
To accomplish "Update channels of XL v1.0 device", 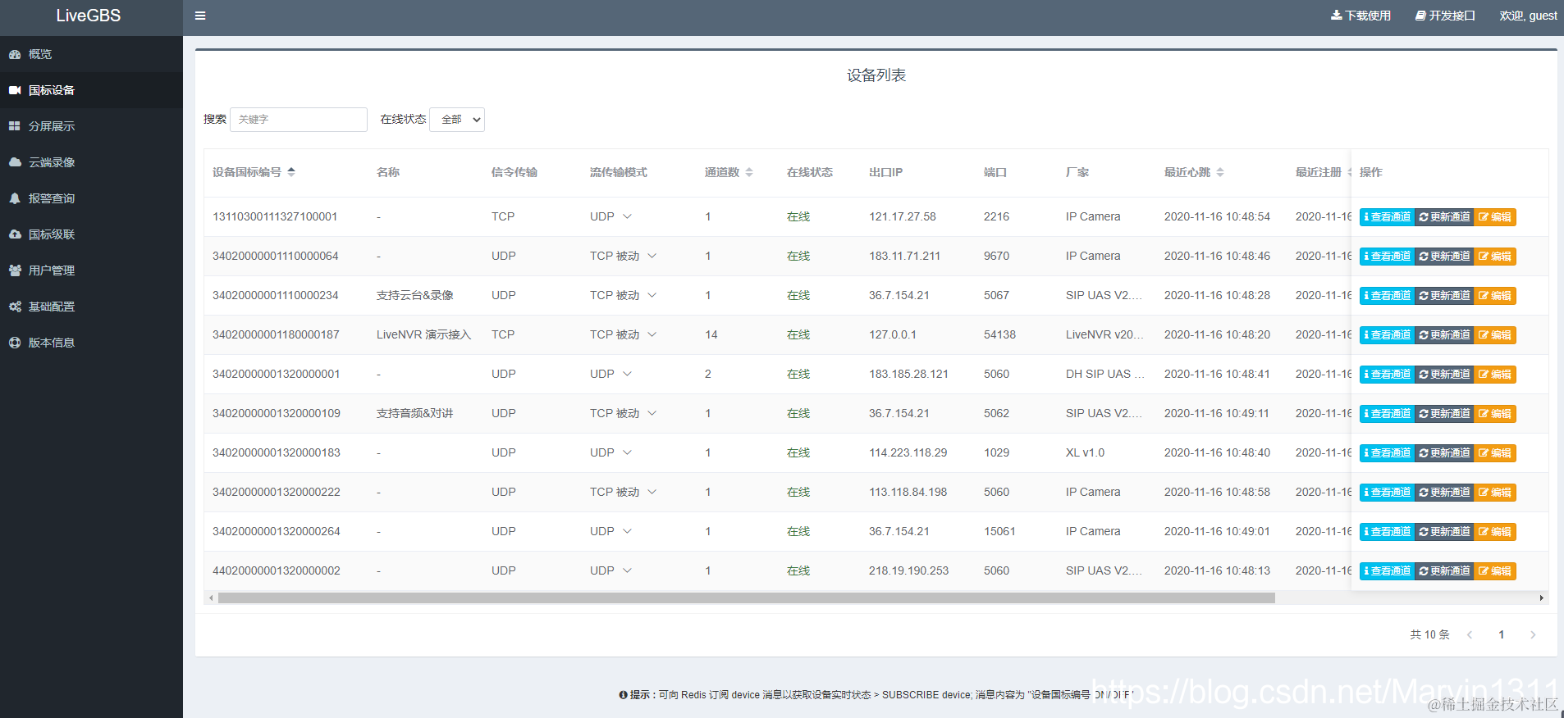I will pos(1444,453).
